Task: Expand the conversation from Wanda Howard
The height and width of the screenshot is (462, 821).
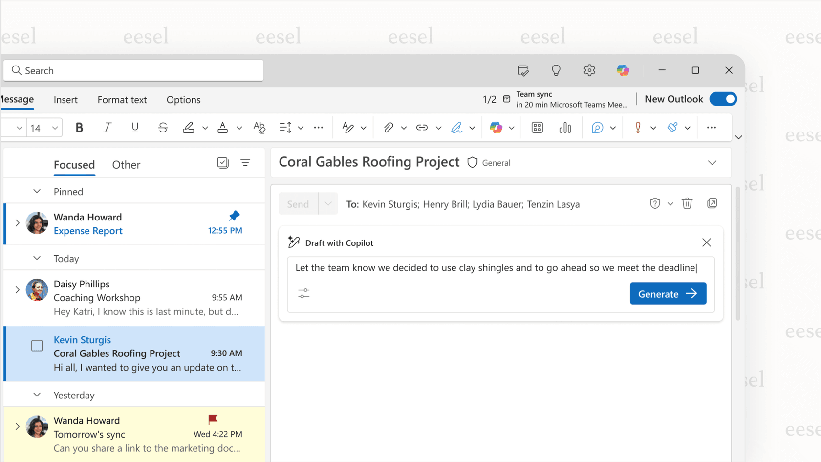Action: tap(18, 223)
